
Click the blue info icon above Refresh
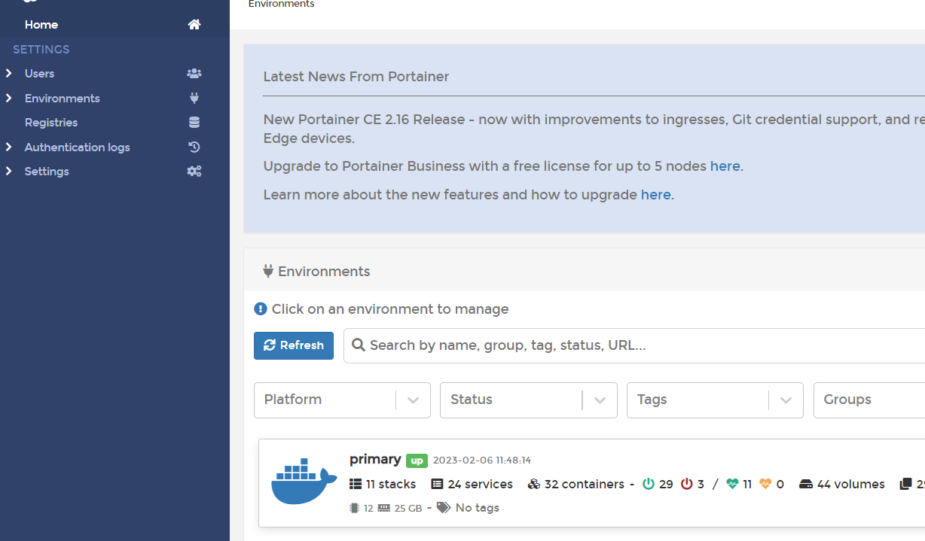[261, 309]
